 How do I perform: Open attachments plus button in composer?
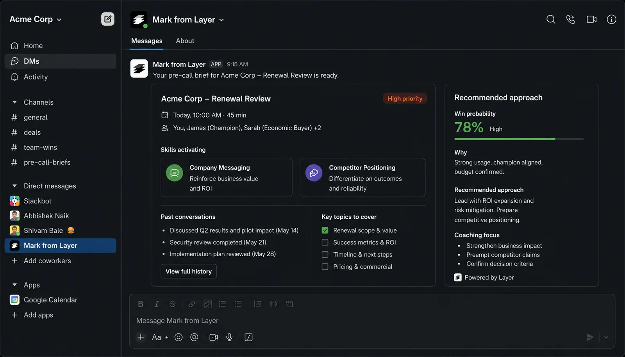point(141,337)
